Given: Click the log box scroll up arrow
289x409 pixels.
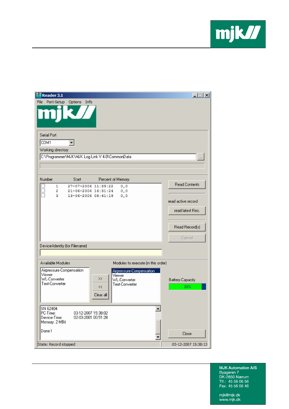Looking at the screenshot, I should [158, 309].
